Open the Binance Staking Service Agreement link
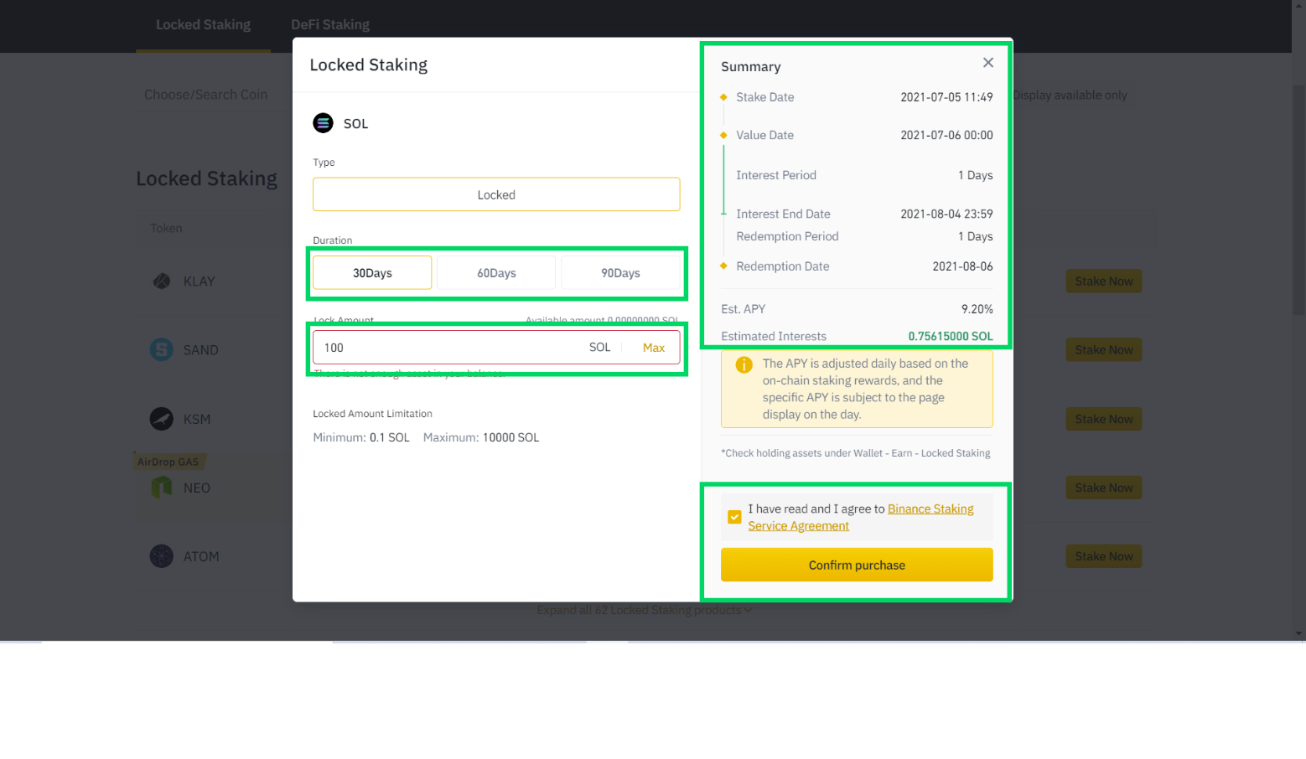The width and height of the screenshot is (1306, 759). (x=861, y=517)
